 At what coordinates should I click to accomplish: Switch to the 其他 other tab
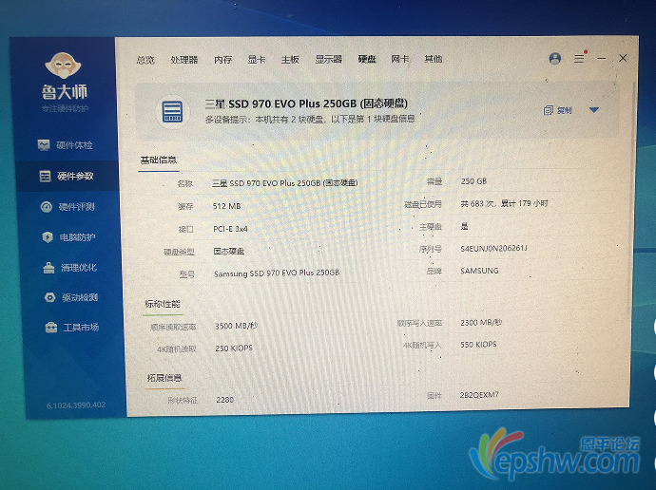[434, 59]
